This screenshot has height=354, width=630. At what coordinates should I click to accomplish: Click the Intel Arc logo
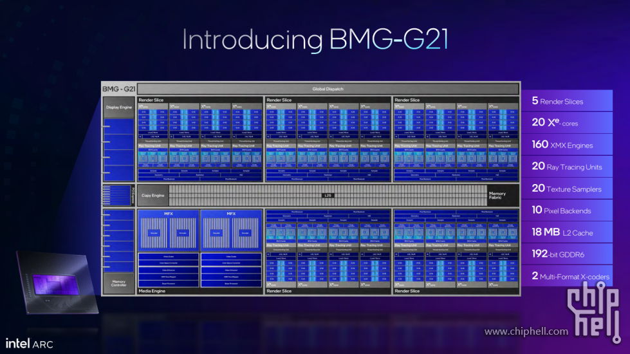29,344
